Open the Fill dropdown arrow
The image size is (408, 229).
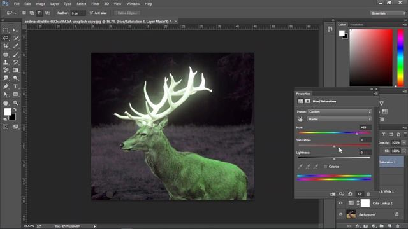[404, 151]
